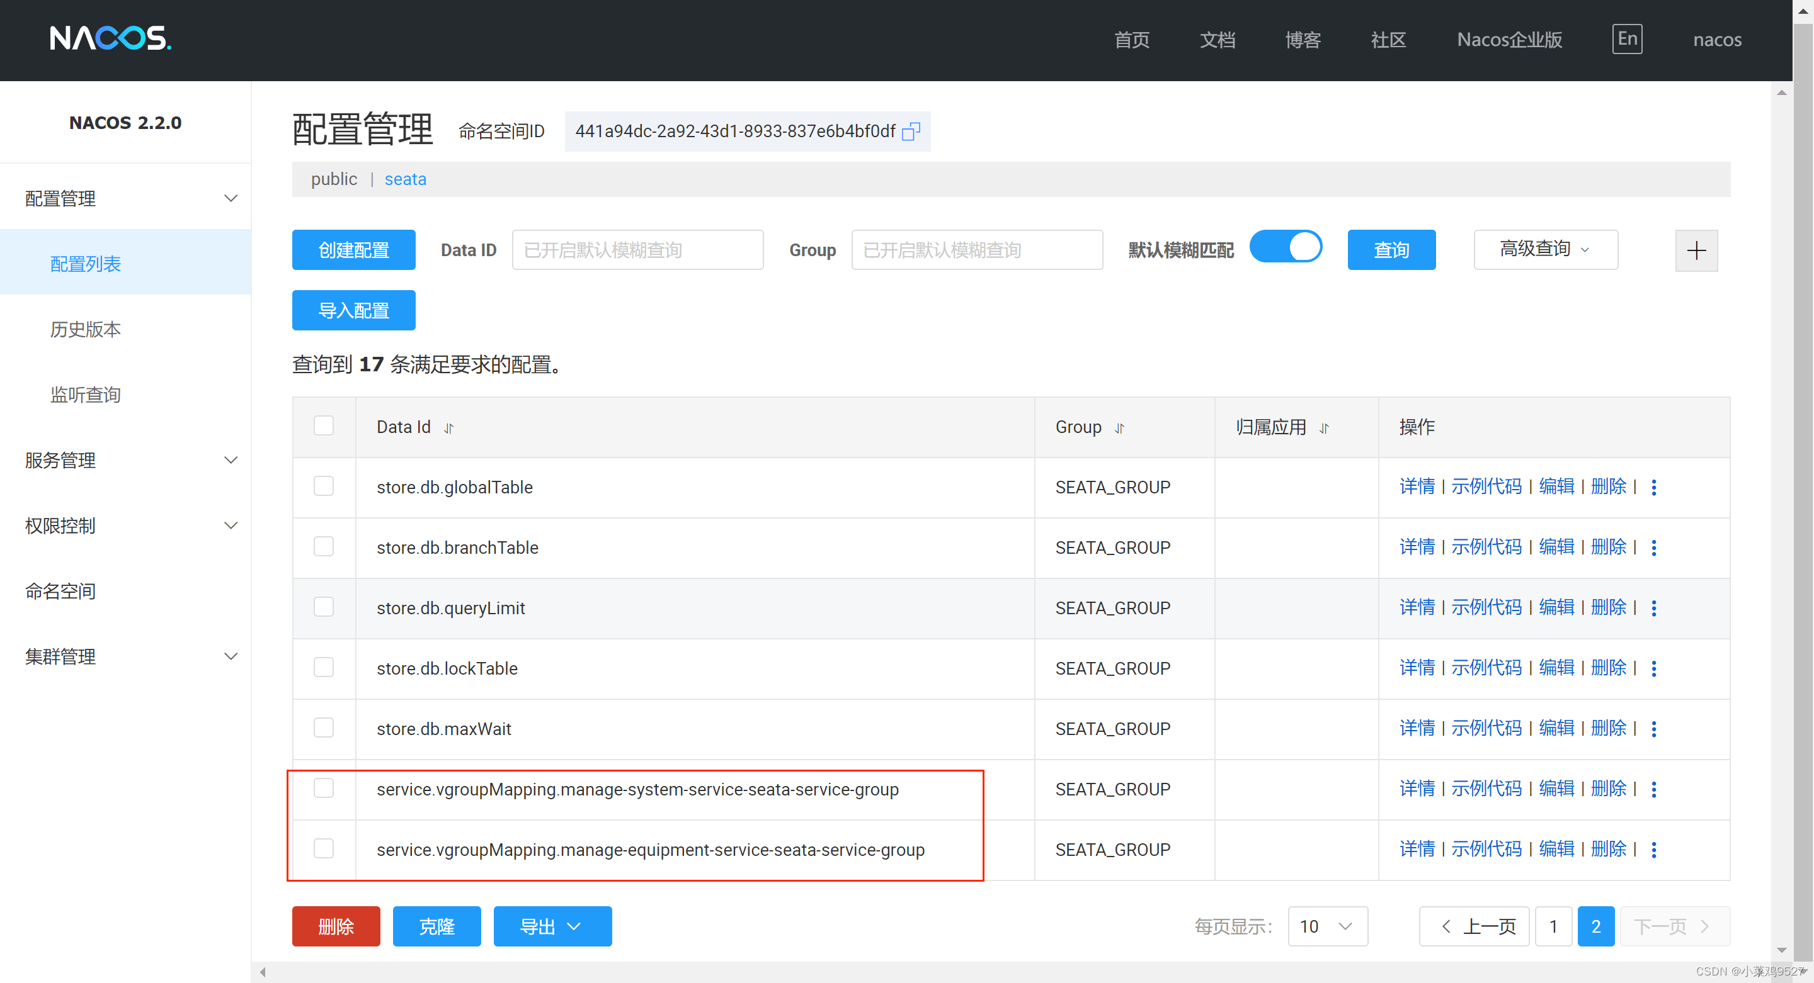Image resolution: width=1814 pixels, height=983 pixels.
Task: Switch language with En icon
Action: coord(1627,38)
